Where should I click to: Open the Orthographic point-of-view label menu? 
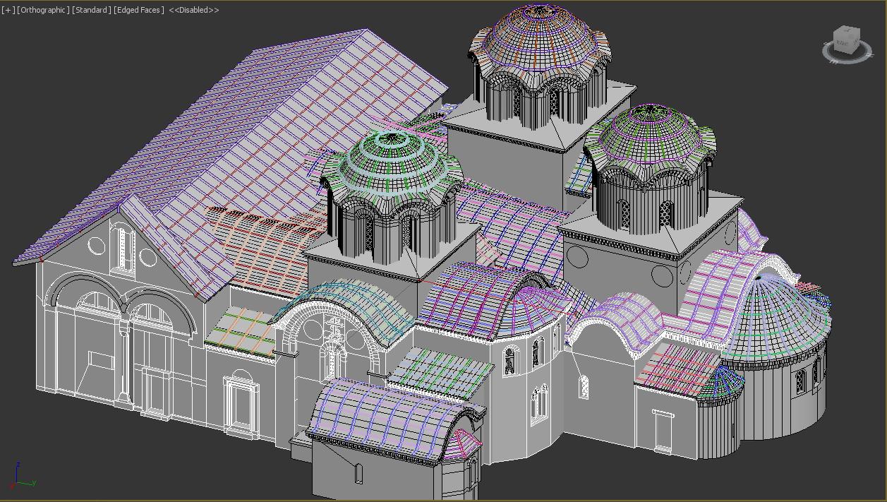[43, 11]
